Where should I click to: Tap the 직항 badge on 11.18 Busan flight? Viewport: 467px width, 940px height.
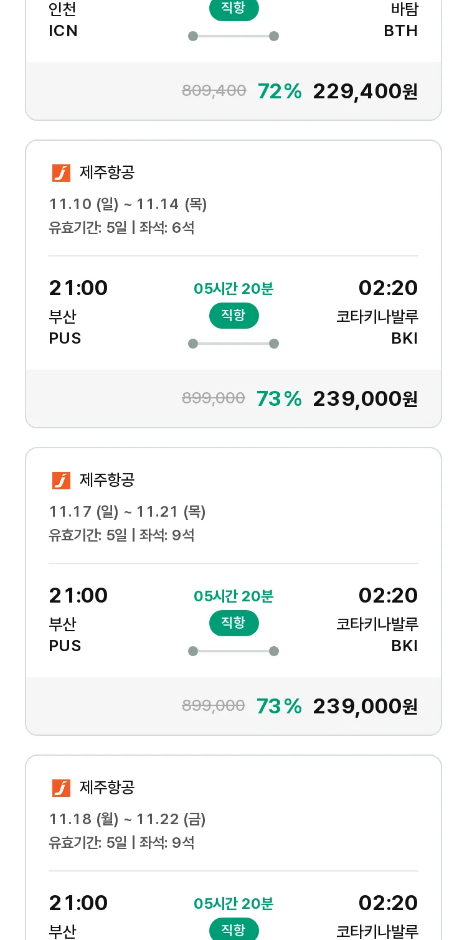coord(233,929)
